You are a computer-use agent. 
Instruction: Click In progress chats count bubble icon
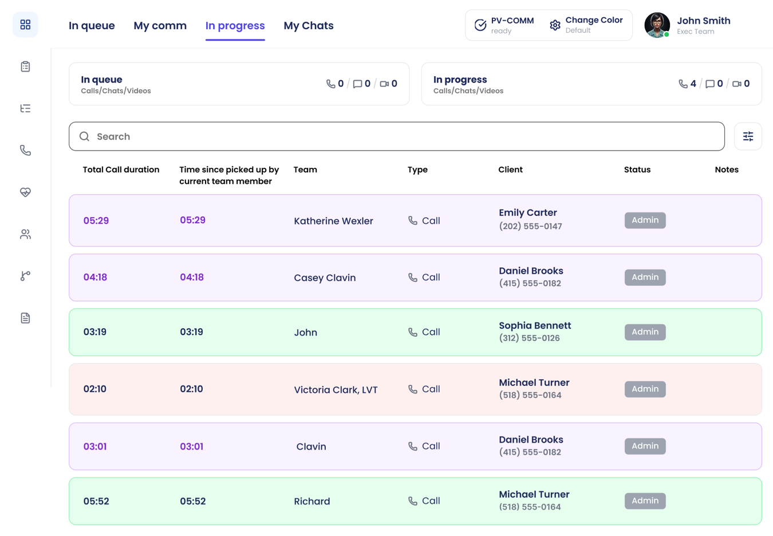click(710, 84)
